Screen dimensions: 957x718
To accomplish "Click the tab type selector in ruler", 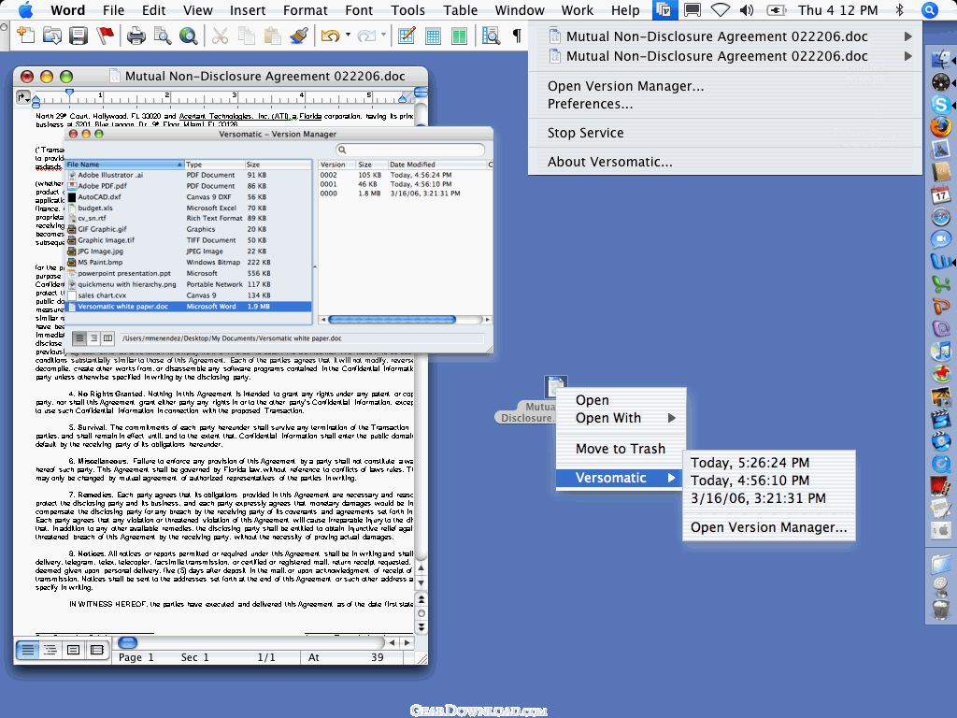I will coord(23,97).
